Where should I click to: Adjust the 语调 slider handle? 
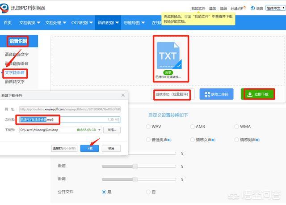tap(135, 179)
